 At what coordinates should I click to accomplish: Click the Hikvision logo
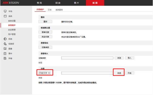coord(11,3)
